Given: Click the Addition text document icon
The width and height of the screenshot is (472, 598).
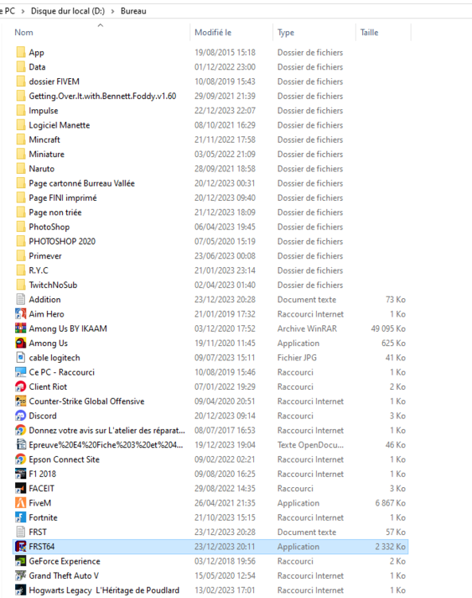Looking at the screenshot, I should click(x=21, y=299).
